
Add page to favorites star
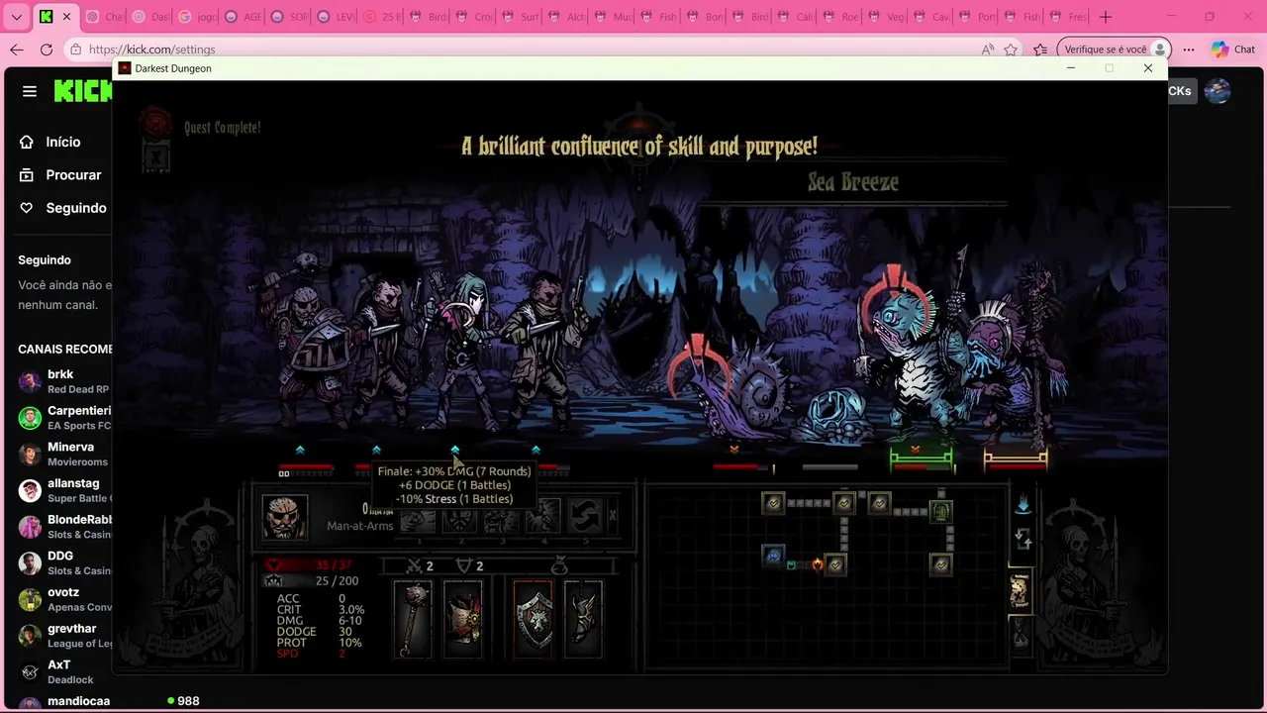1011,50
